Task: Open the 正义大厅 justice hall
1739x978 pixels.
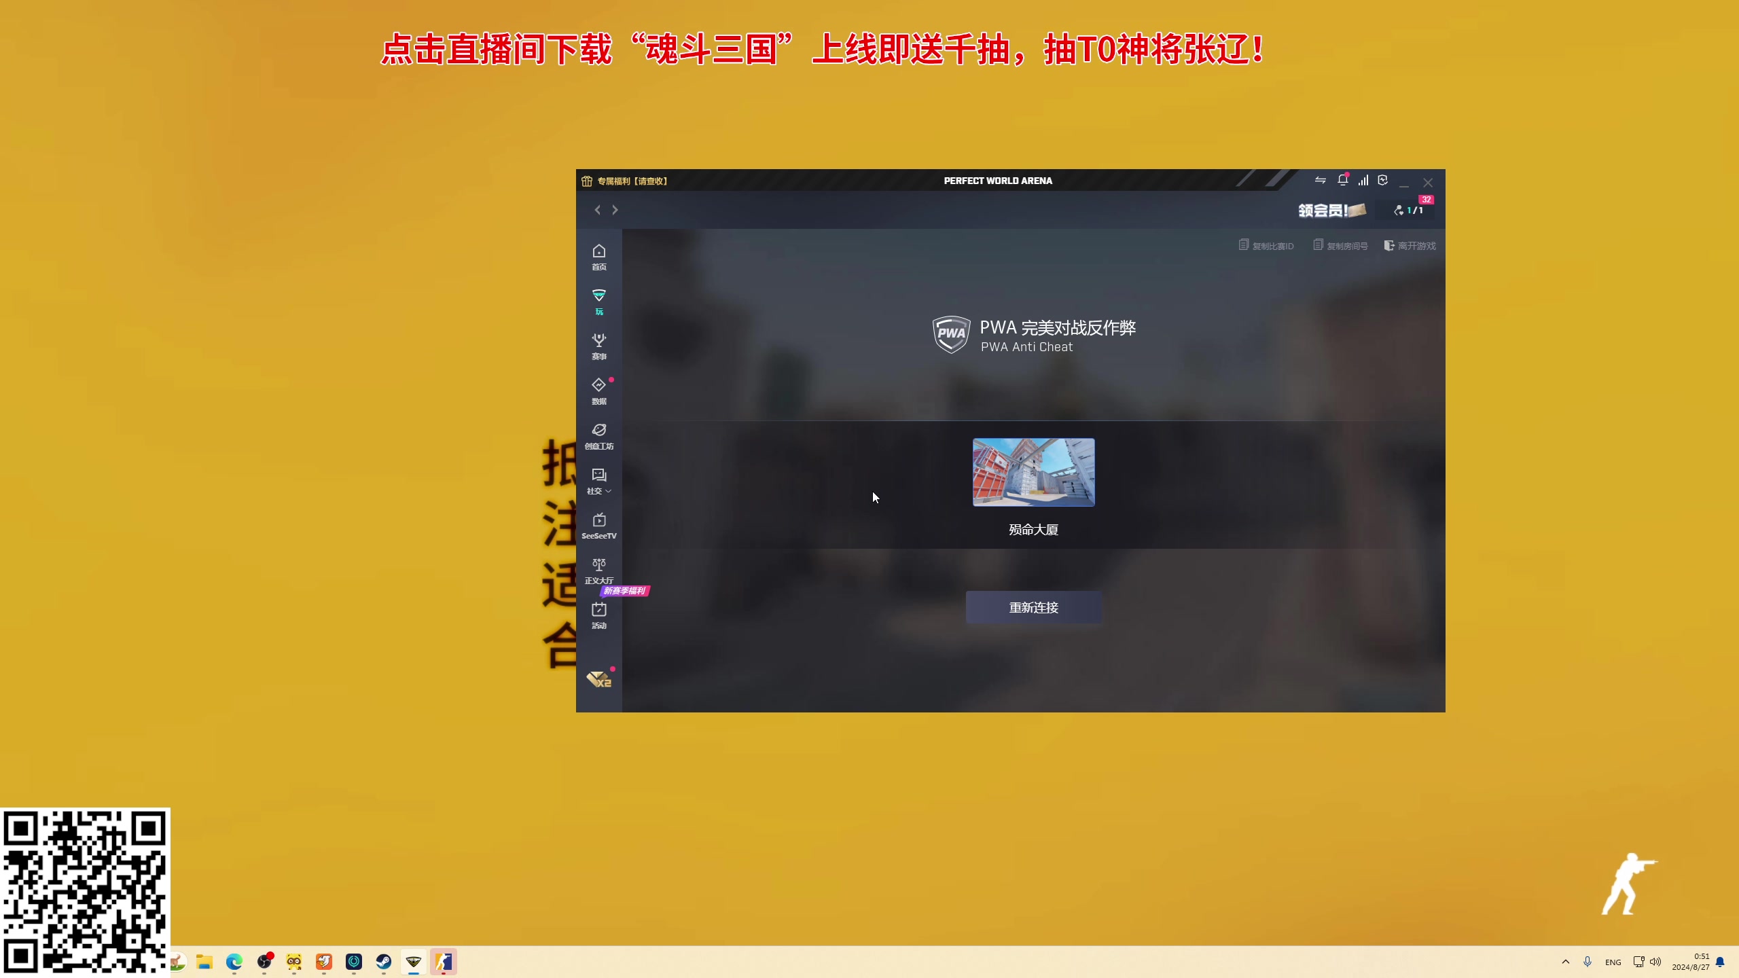Action: click(x=598, y=571)
